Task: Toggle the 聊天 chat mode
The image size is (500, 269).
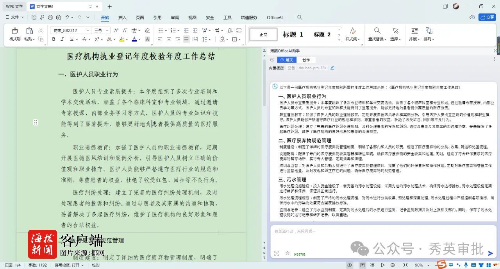Action: coord(287,60)
